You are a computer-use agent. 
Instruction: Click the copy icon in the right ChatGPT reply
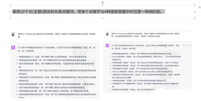click(184, 45)
